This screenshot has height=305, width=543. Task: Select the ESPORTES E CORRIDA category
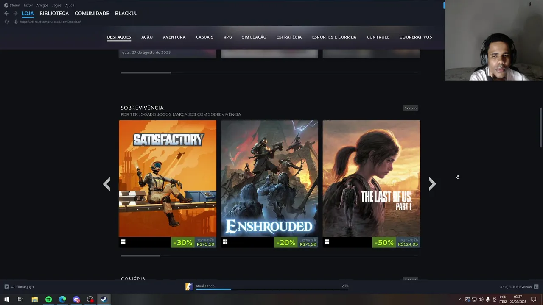[x=334, y=37]
